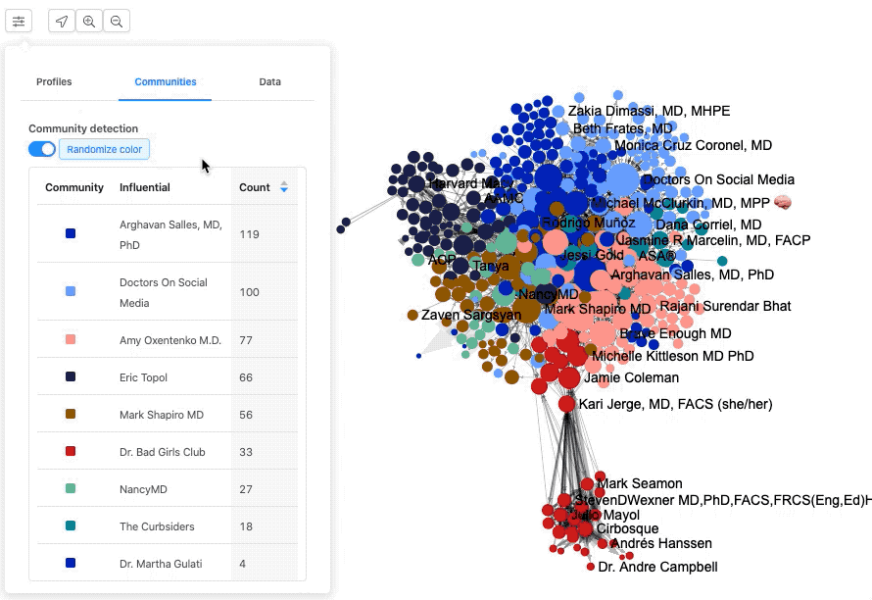Select the Amy Oxentenko M.D. table entry
This screenshot has height=600, width=872.
[x=170, y=340]
